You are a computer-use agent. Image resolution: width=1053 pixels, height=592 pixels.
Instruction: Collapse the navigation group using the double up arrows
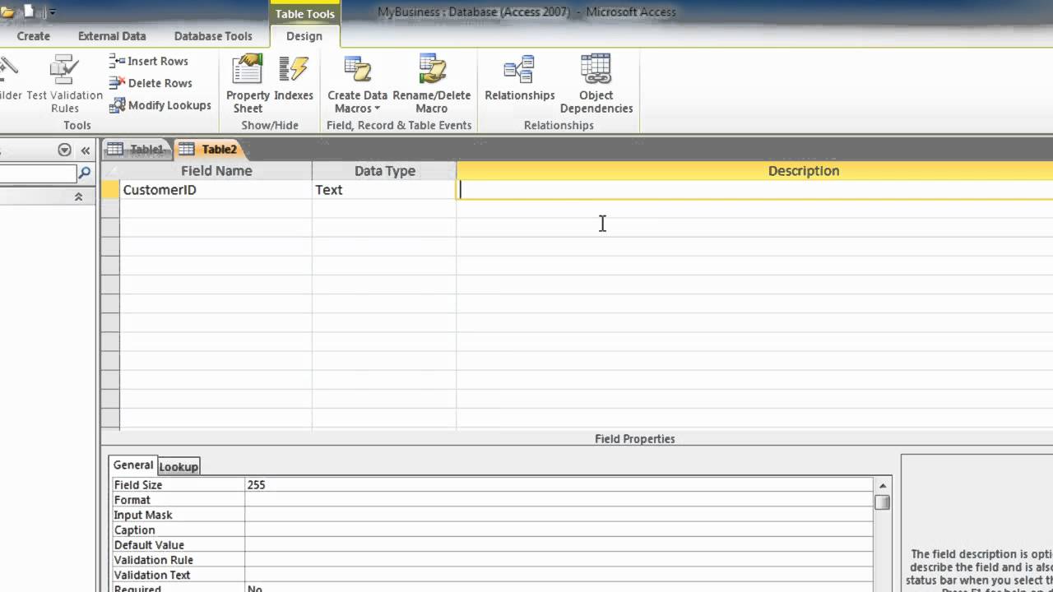point(78,197)
